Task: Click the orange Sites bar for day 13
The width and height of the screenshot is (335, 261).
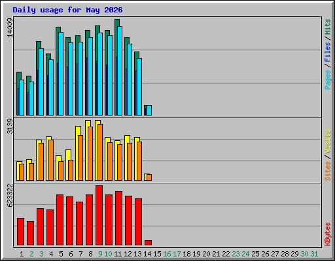Action: (x=139, y=161)
